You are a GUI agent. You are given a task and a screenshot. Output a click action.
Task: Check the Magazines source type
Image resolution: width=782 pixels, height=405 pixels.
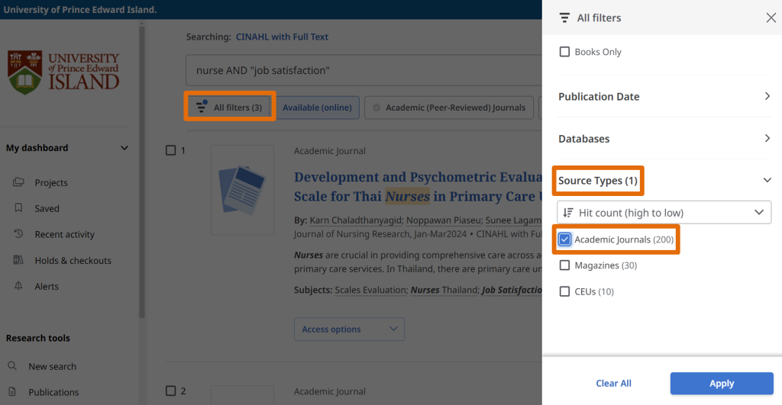point(565,265)
